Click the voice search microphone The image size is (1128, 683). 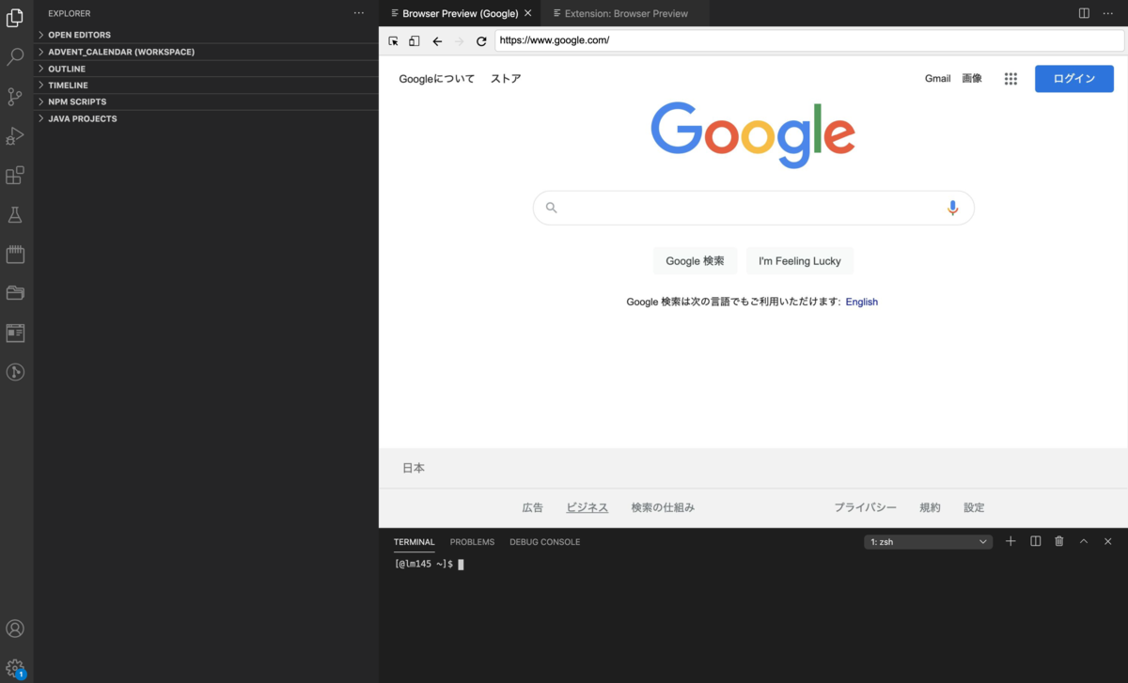tap(952, 208)
